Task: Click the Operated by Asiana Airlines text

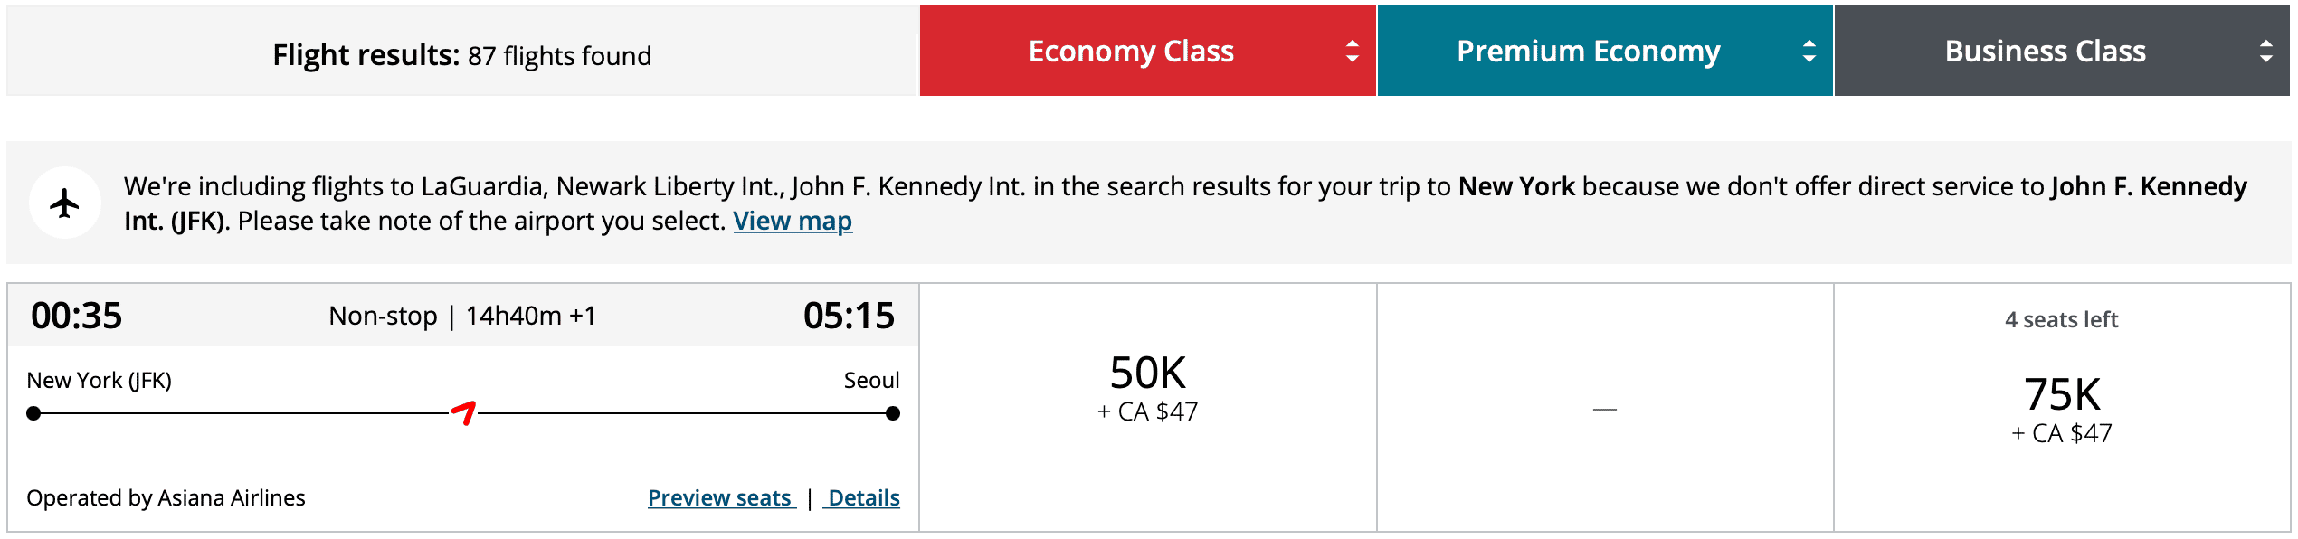Action: [x=166, y=498]
